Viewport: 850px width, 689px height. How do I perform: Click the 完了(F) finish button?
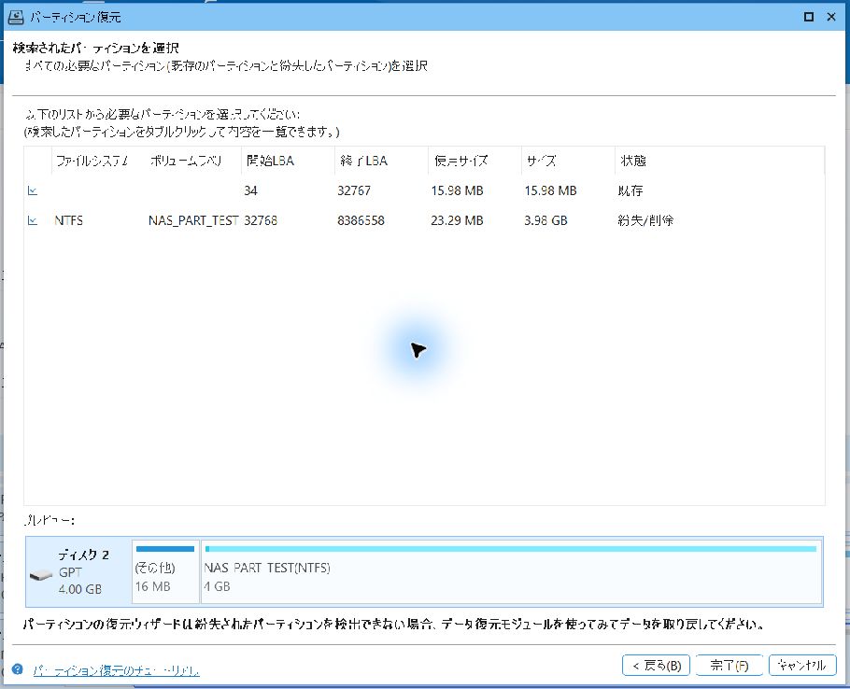coord(730,665)
